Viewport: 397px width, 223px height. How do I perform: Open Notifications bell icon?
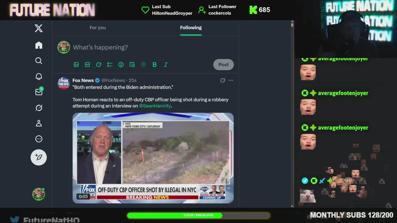(39, 76)
